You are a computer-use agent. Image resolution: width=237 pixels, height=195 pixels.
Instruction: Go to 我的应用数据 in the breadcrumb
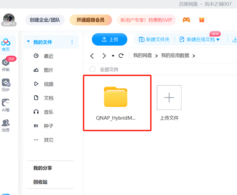(175, 55)
